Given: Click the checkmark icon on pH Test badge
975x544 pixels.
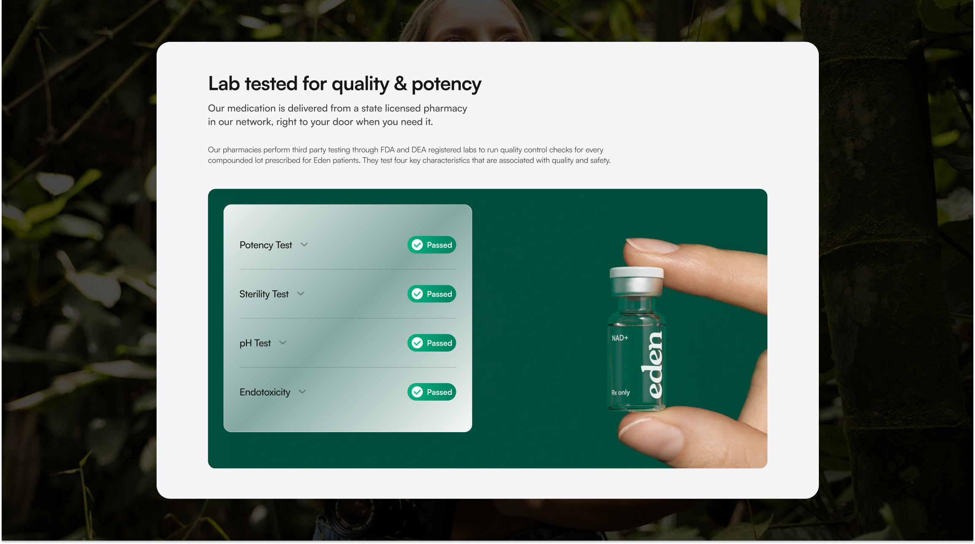Looking at the screenshot, I should point(417,343).
